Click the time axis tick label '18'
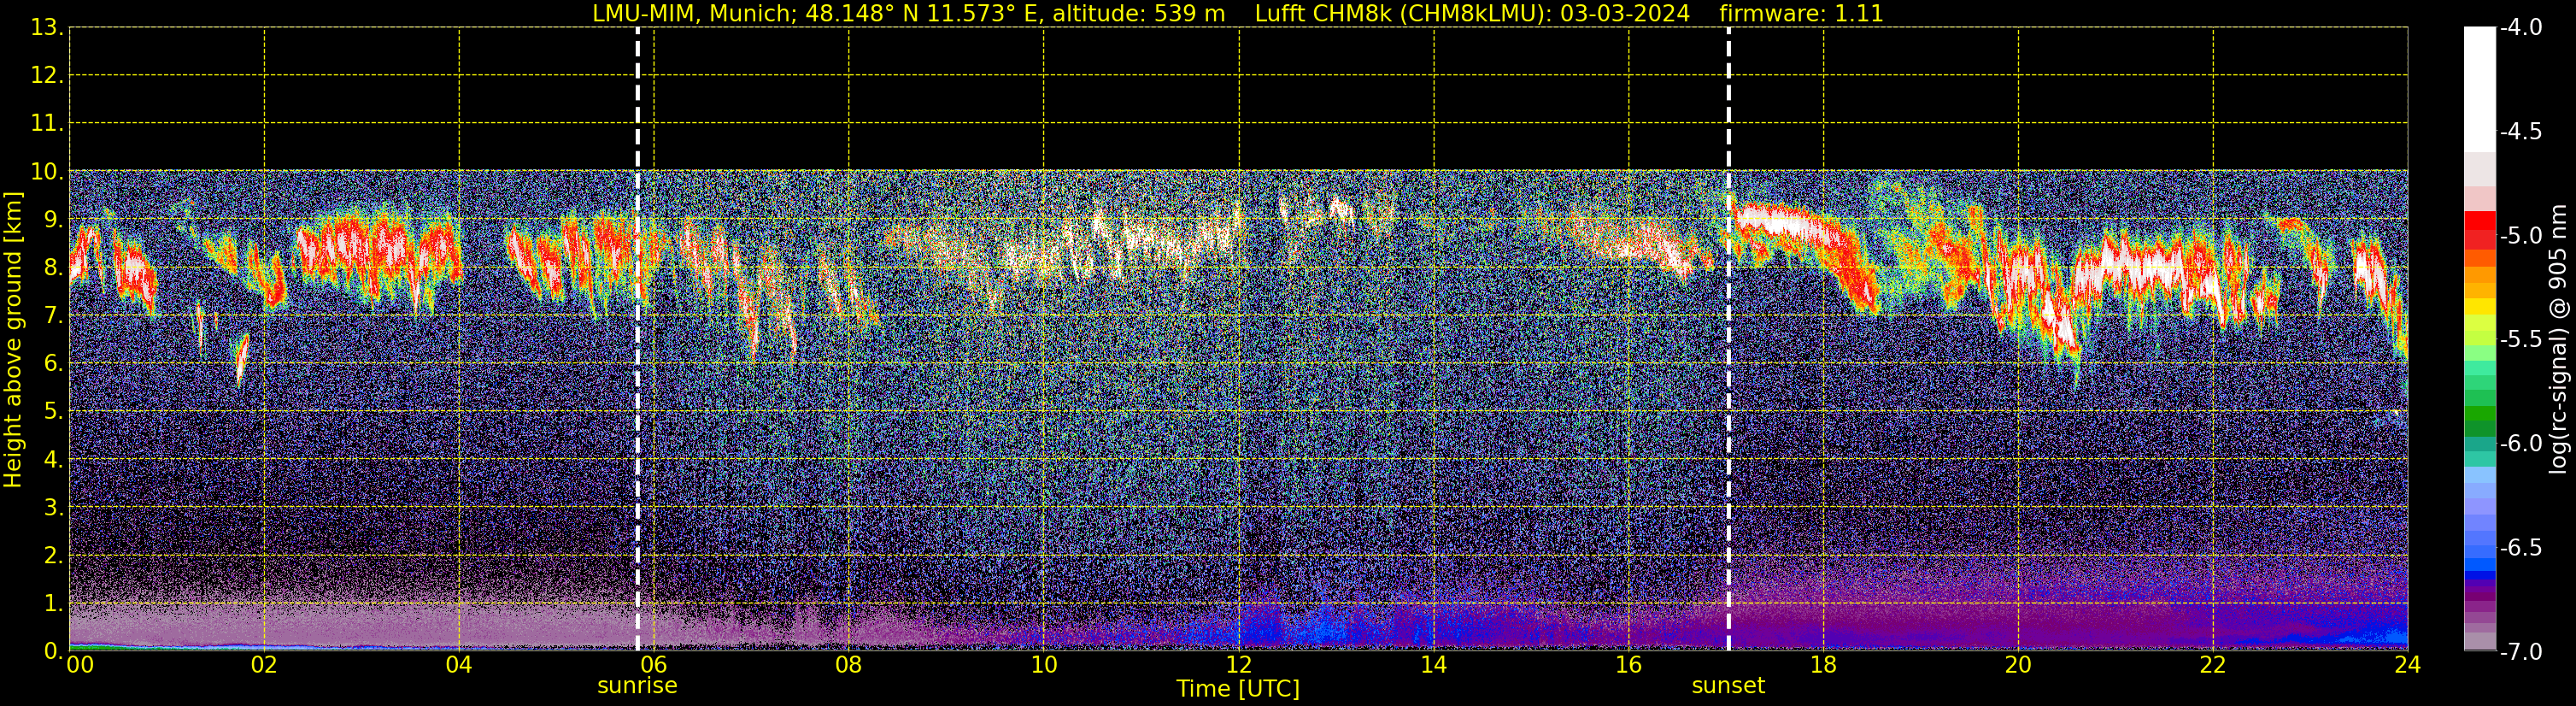This screenshot has width=2576, height=706. point(1824,665)
